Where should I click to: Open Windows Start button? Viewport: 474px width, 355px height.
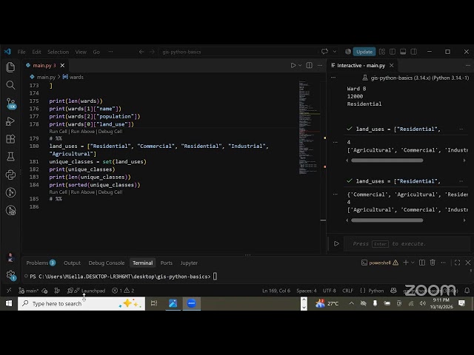tap(9, 303)
